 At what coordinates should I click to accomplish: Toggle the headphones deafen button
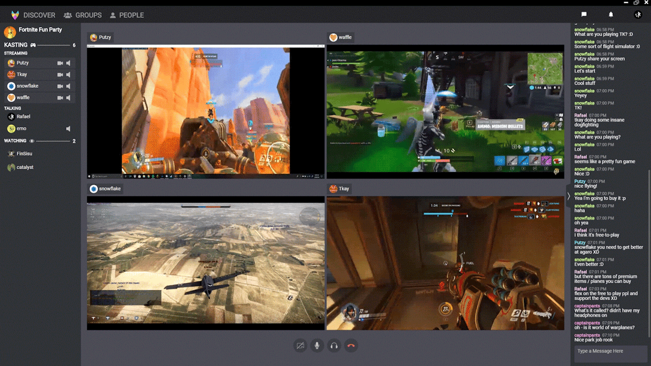click(334, 346)
